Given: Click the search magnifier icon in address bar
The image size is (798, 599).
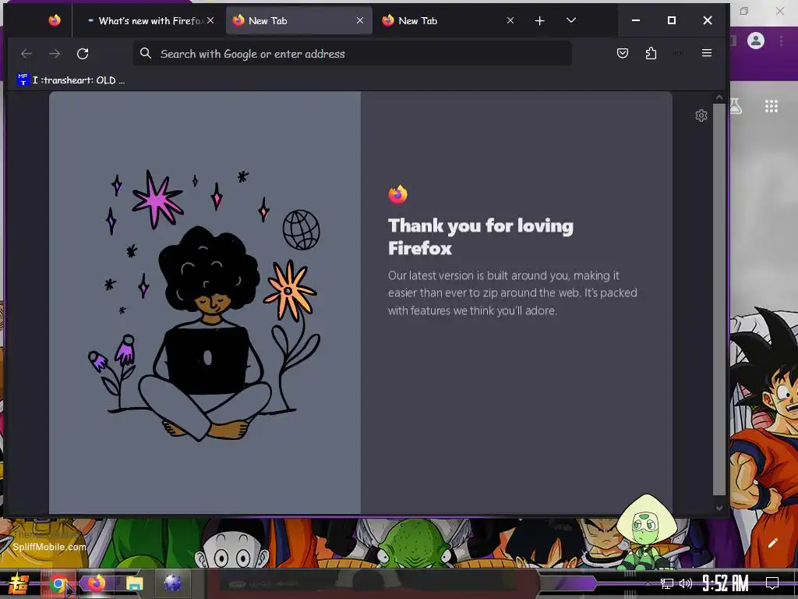Looking at the screenshot, I should pyautogui.click(x=146, y=53).
